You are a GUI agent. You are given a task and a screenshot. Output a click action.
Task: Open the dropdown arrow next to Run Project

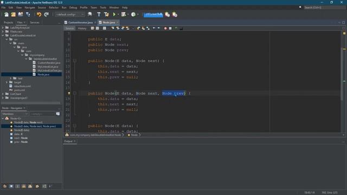118,15
